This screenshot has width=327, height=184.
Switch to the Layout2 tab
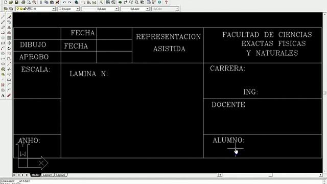pyautogui.click(x=61, y=175)
